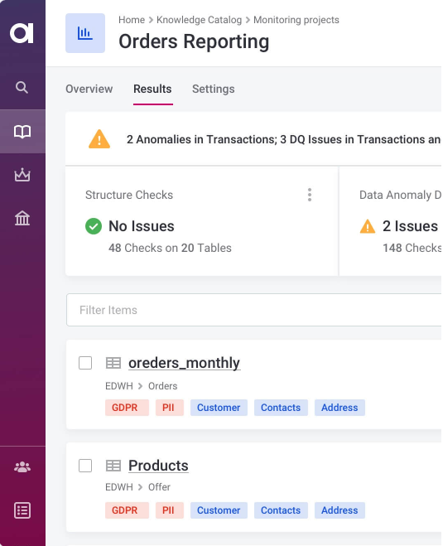Open the users group icon in sidebar
The width and height of the screenshot is (443, 546).
point(22,467)
